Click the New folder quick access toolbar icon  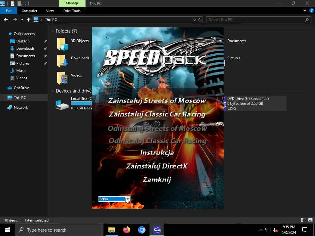[19, 3]
